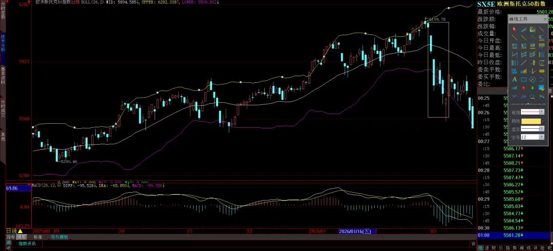Select the 闻 side tab at bottom left
553x251 pixels.
coord(9,242)
